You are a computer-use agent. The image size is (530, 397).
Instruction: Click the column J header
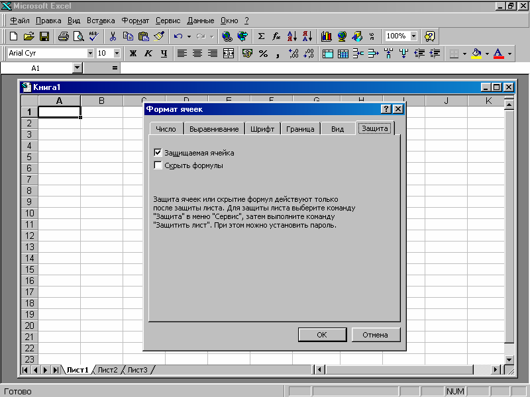[x=446, y=101]
